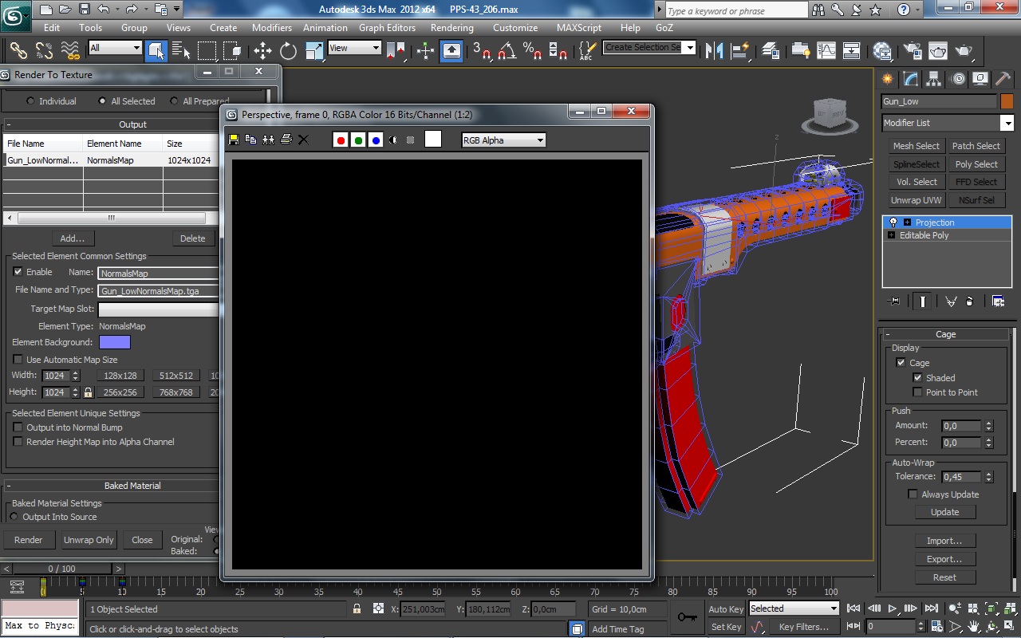Uncheck the Enable checkbox
Viewport: 1021px width, 638px height.
point(18,272)
